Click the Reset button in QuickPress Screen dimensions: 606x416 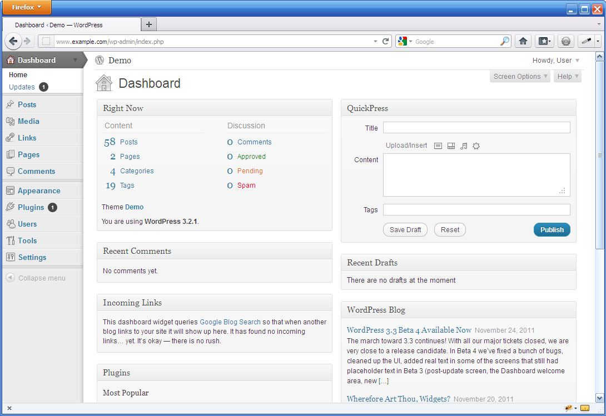pyautogui.click(x=450, y=229)
